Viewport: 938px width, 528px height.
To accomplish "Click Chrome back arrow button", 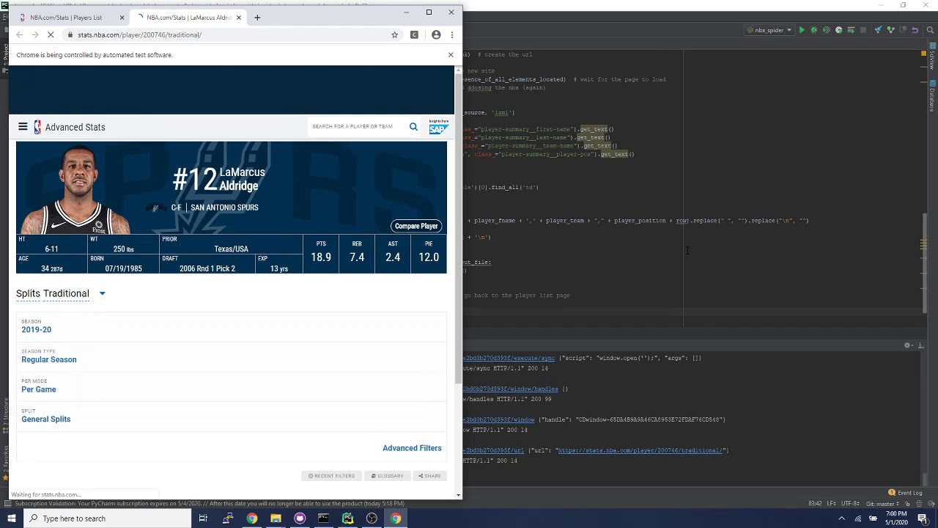I will click(x=20, y=34).
